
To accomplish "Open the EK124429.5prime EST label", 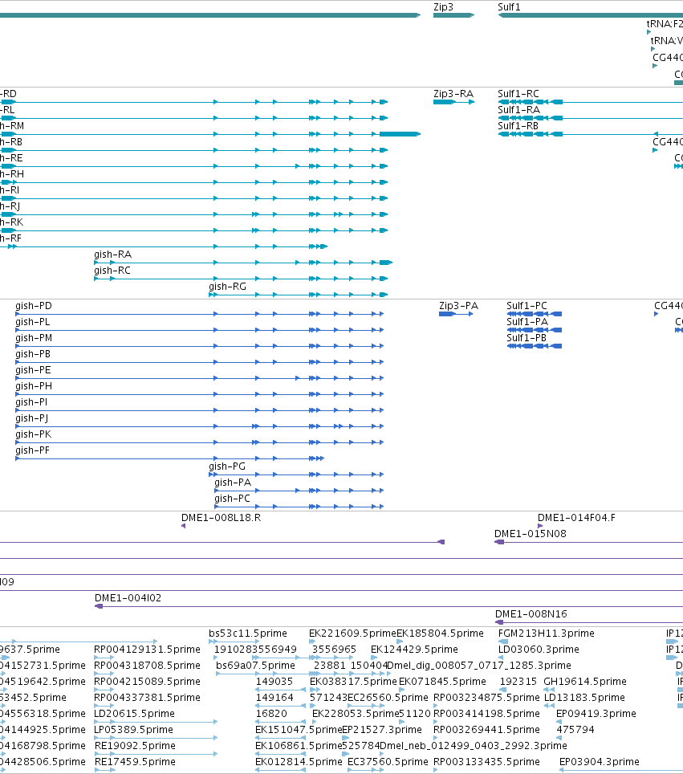I will 415,649.
